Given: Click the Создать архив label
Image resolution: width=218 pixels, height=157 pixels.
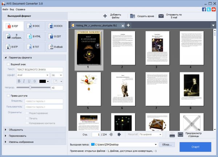Looking at the screenshot, I should coord(146,16).
